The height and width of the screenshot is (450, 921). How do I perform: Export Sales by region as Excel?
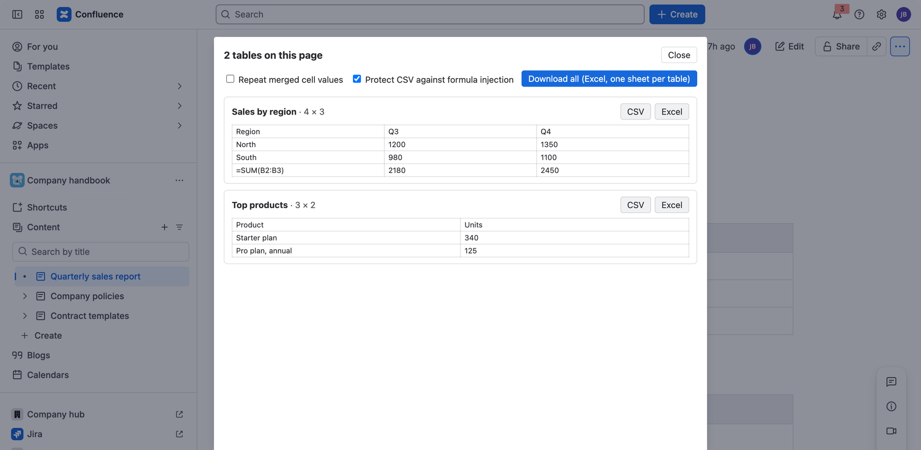pos(672,112)
